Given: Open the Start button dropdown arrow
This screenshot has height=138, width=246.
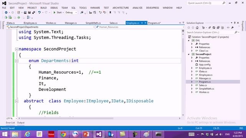Looking at the screenshot, I should pos(63,13).
